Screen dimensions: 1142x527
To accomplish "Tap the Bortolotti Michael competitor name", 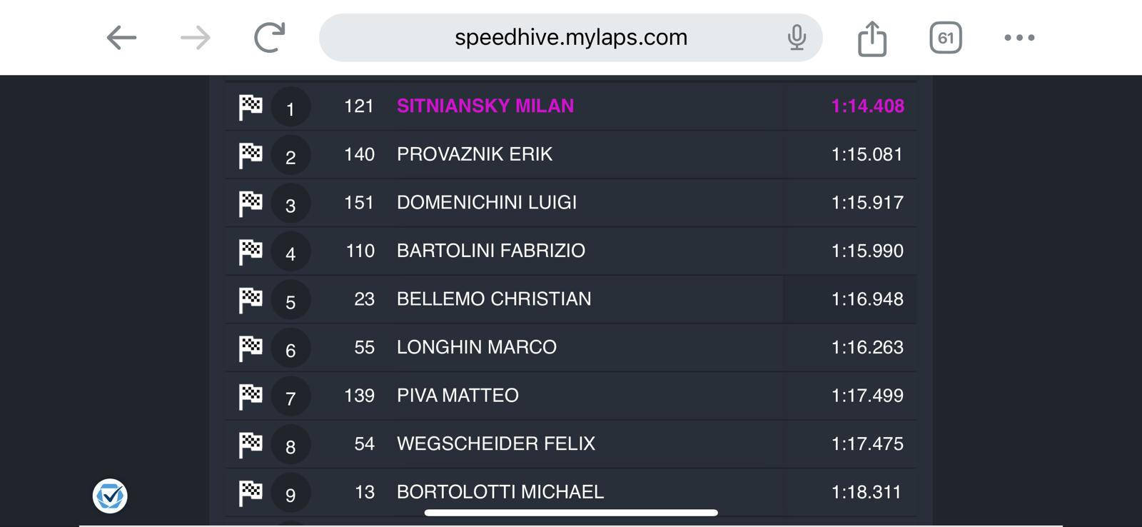I will coord(500,492).
